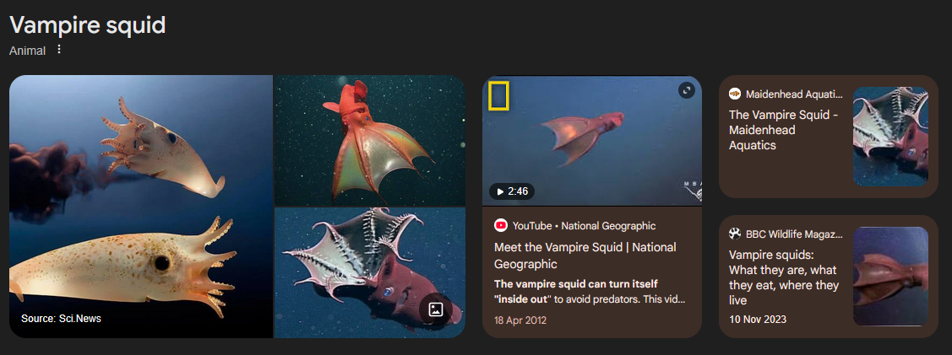This screenshot has width=952, height=355.
Task: Click the Maidenhead Aquatics favicon
Action: tap(735, 94)
